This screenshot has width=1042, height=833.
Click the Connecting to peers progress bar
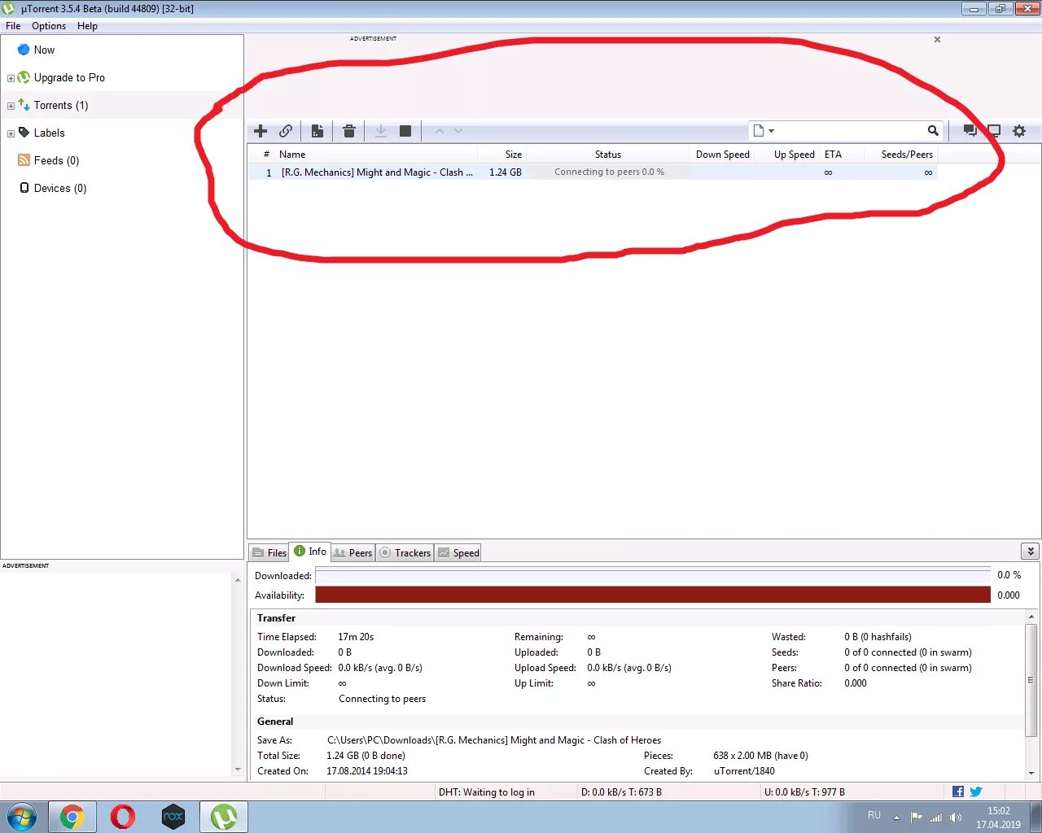coord(609,172)
